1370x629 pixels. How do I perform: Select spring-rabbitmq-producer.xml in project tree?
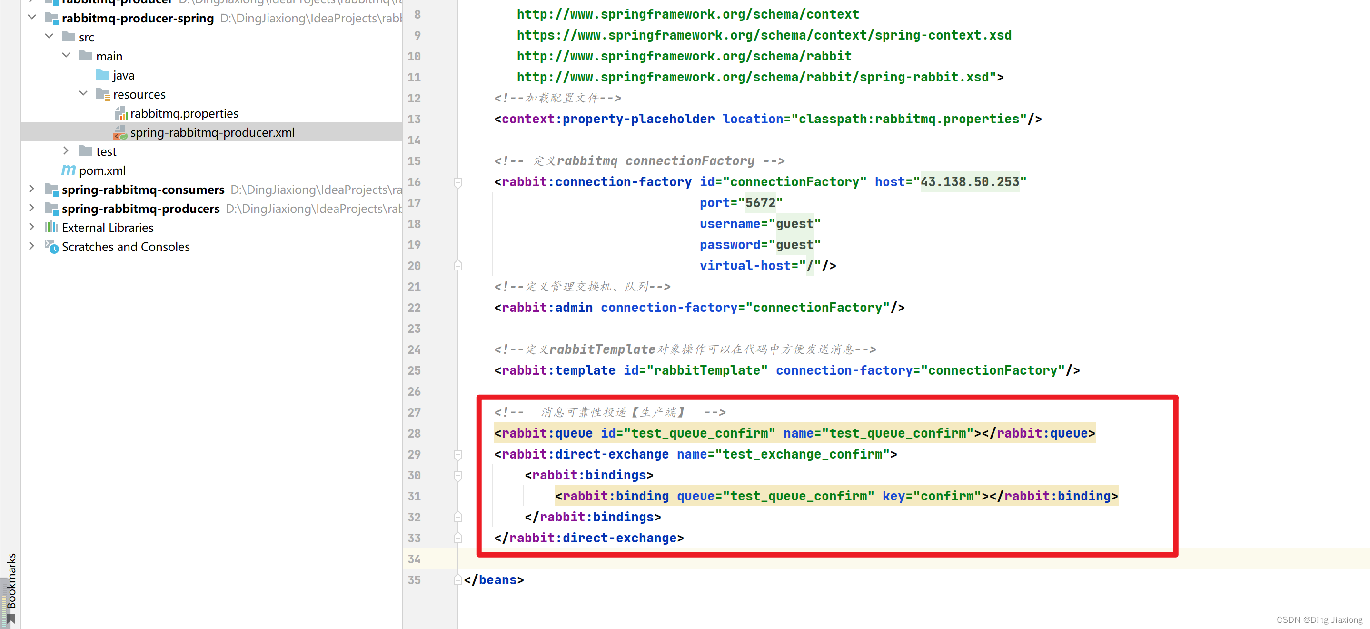tap(212, 132)
